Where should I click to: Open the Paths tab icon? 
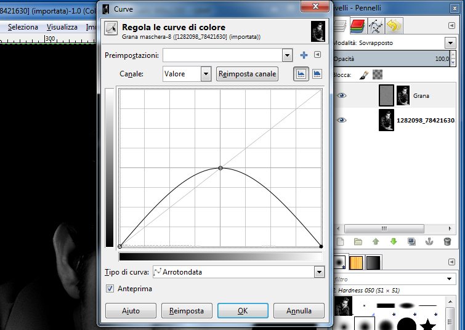[376, 26]
